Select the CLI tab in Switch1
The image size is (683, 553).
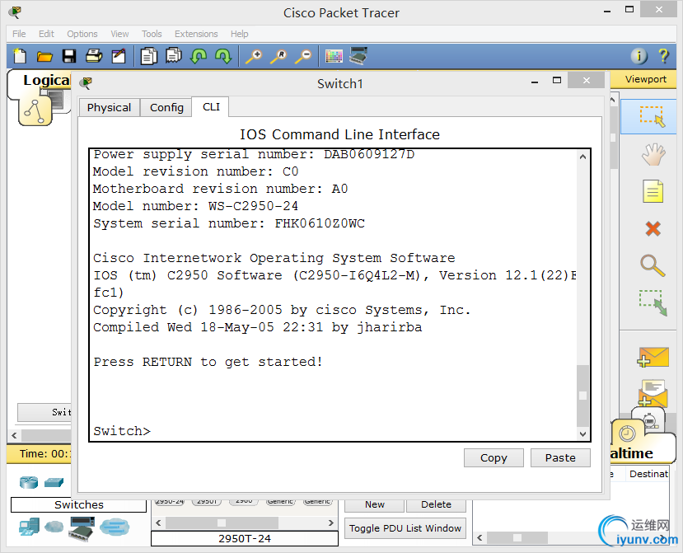211,107
